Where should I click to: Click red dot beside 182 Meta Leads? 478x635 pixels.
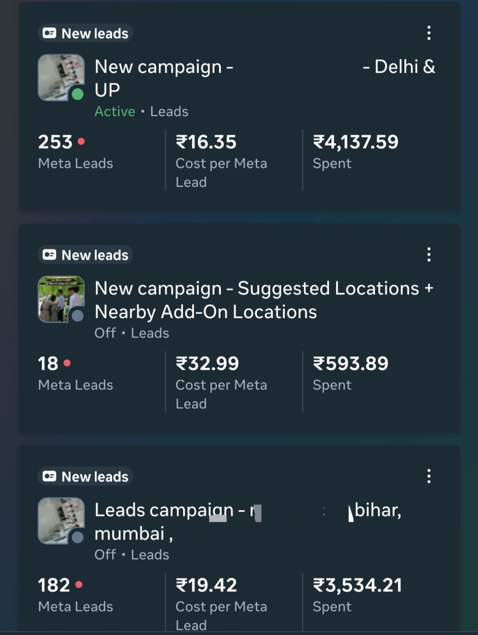click(79, 584)
